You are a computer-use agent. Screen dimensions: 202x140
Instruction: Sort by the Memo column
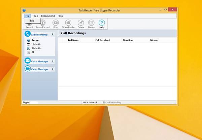(x=154, y=40)
